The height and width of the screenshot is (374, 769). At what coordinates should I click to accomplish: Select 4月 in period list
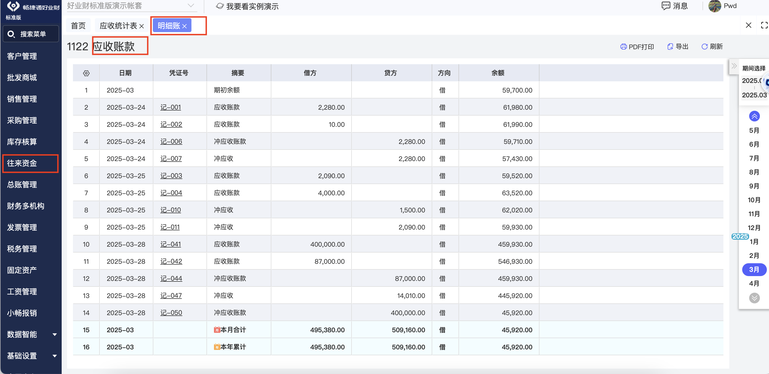pos(754,284)
